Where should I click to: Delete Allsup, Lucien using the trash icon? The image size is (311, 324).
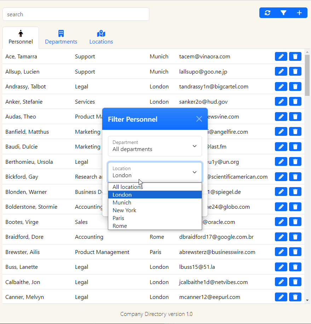(x=295, y=71)
